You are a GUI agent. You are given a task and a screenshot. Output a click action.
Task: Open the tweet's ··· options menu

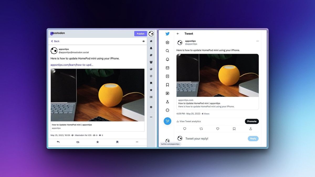pyautogui.click(x=258, y=41)
